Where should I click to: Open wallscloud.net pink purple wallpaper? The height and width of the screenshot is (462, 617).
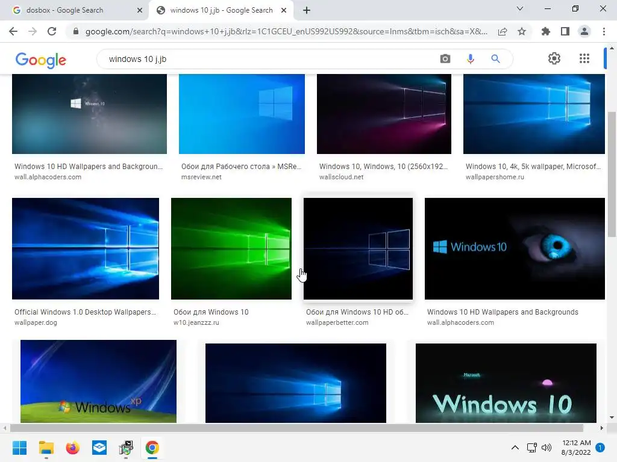click(x=384, y=114)
